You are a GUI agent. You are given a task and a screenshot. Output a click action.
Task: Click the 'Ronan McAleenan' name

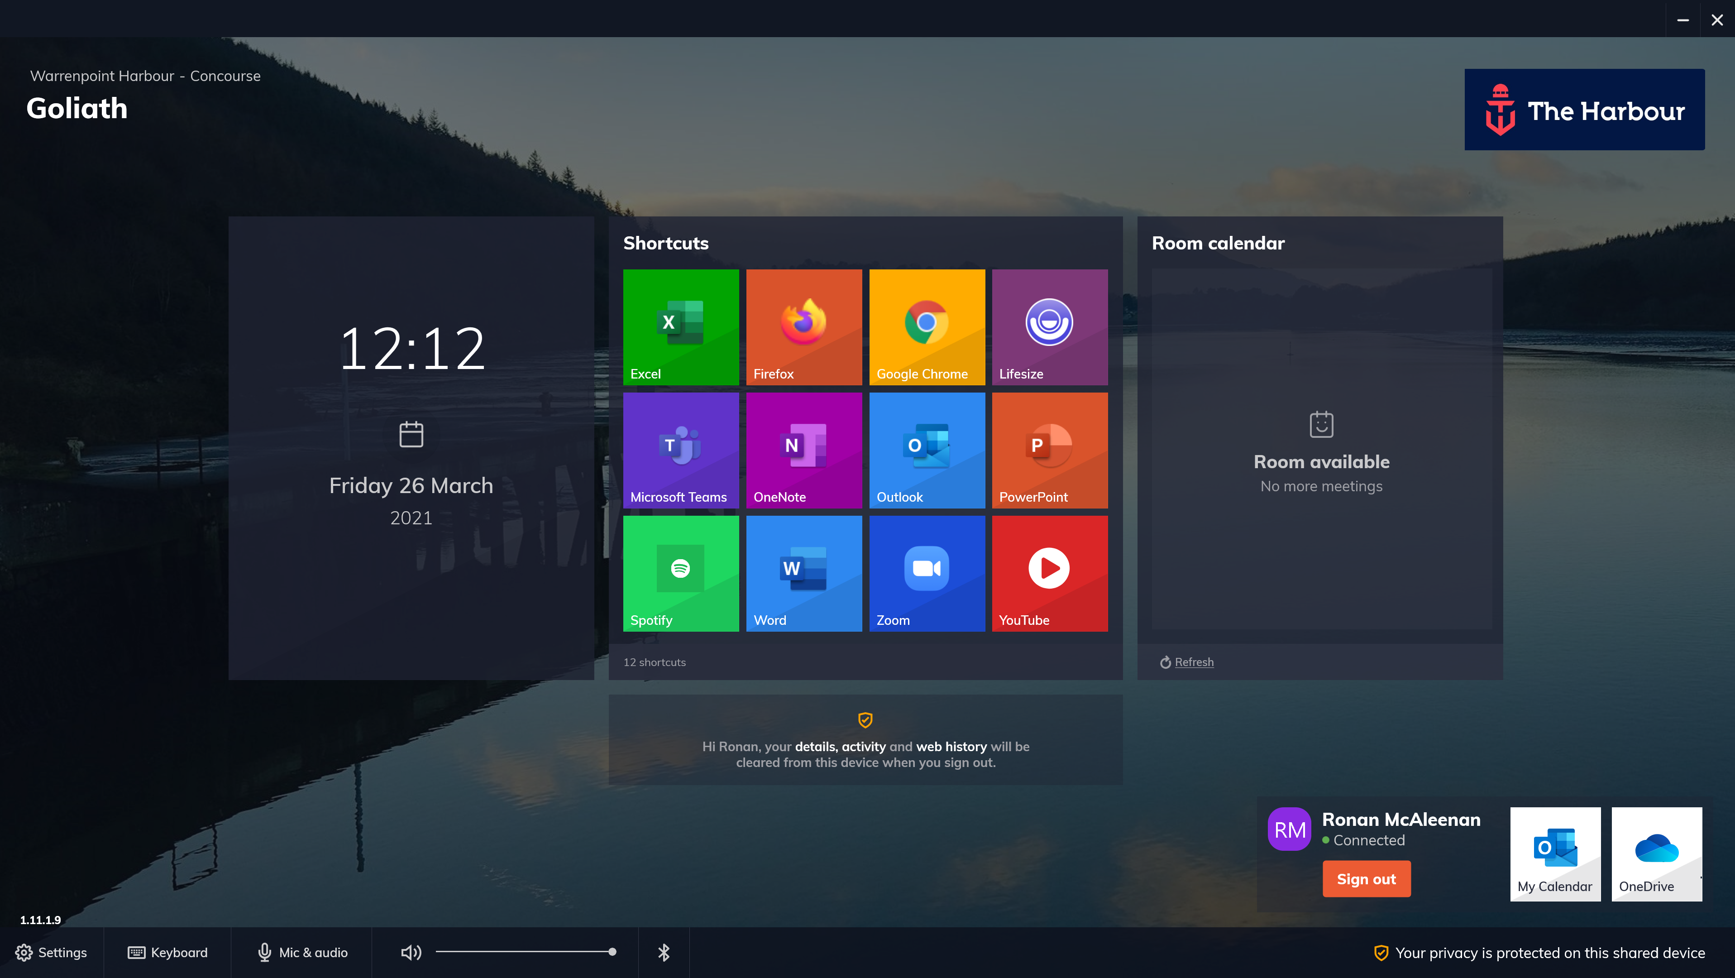click(1401, 820)
